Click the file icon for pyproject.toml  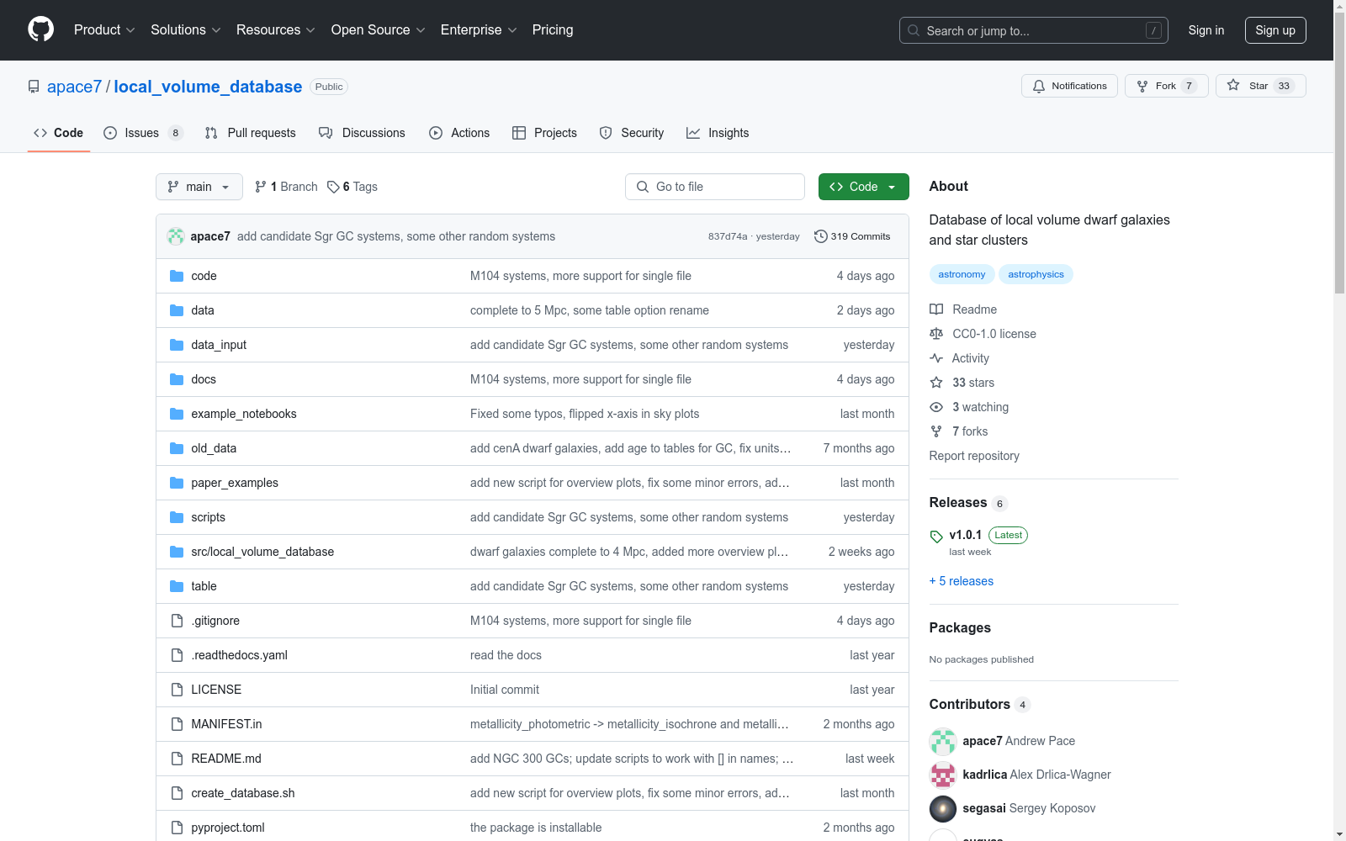177,828
